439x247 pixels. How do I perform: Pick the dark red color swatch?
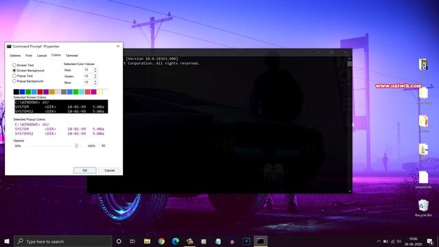click(40, 92)
